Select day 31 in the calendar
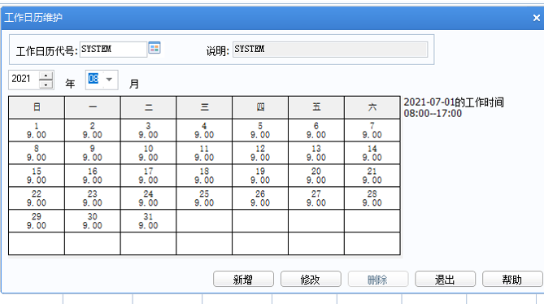The width and height of the screenshot is (544, 304). pos(149,221)
